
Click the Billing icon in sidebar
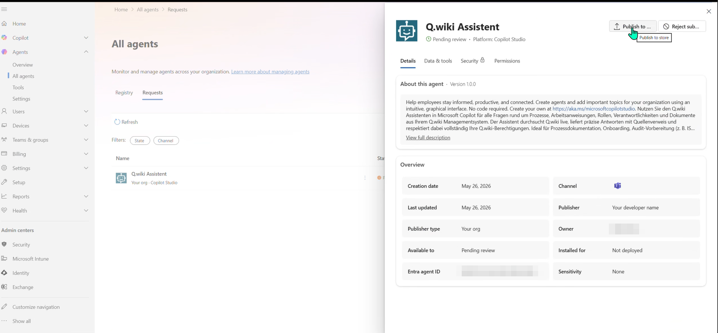[4, 154]
